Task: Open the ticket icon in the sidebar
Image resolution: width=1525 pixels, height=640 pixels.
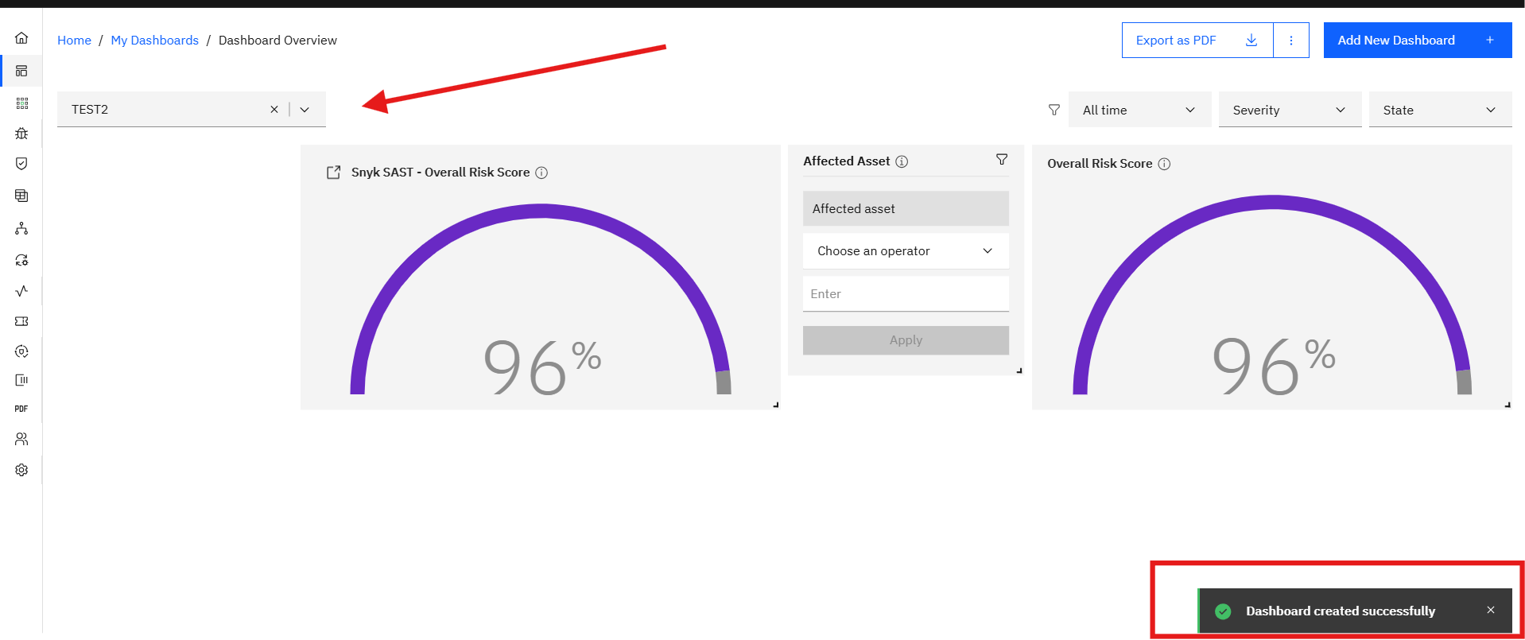Action: [x=21, y=321]
